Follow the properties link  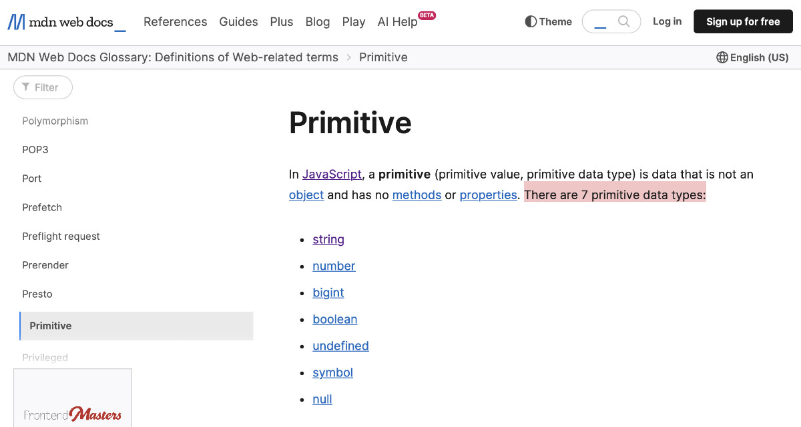pos(488,195)
